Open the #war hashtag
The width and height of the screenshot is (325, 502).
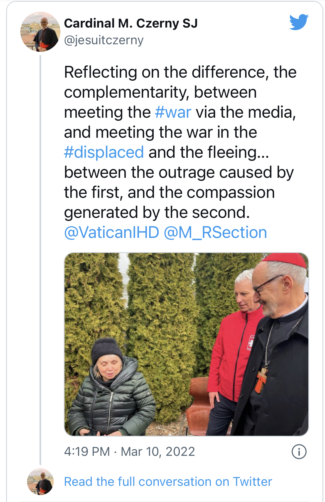click(x=173, y=112)
